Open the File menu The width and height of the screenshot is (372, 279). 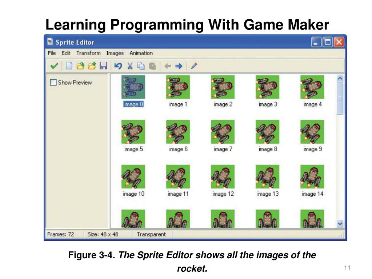(52, 53)
